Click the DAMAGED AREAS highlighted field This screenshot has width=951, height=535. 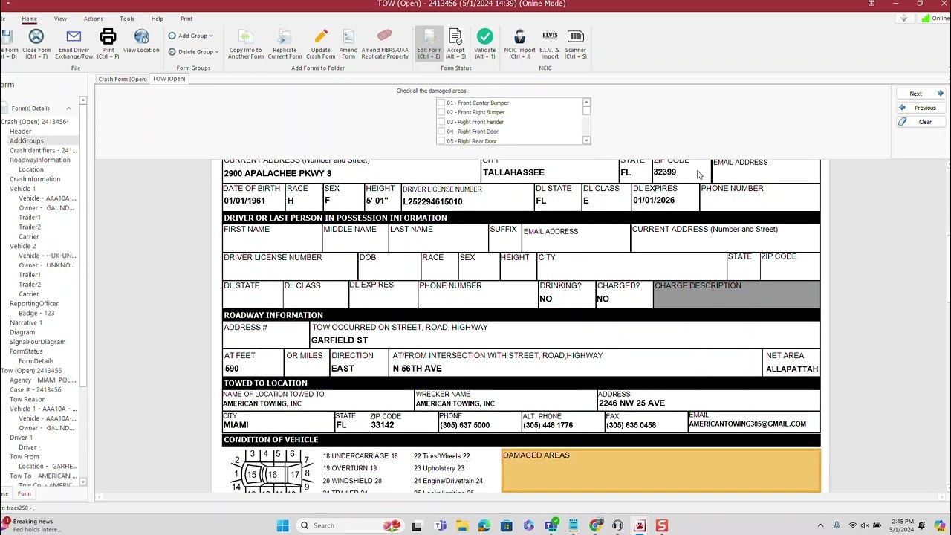(661, 470)
